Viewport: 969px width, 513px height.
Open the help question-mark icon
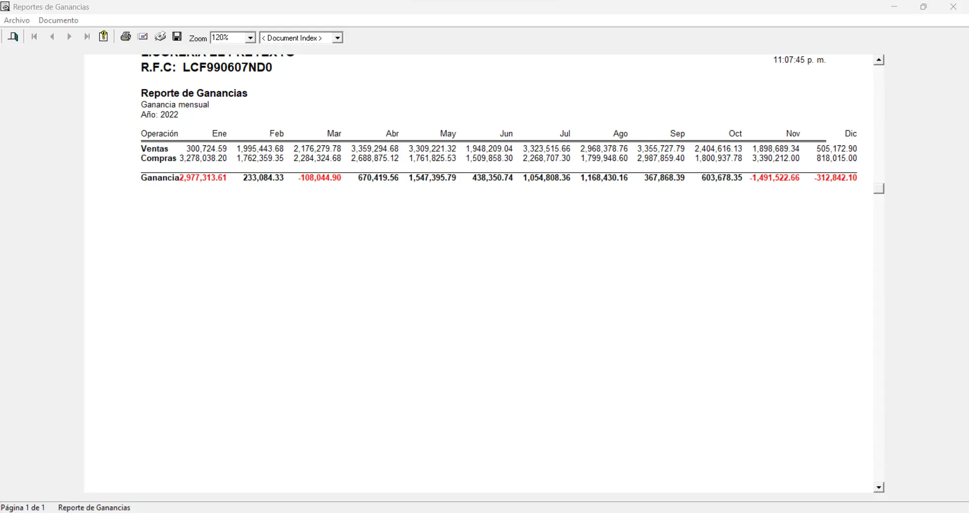point(104,36)
